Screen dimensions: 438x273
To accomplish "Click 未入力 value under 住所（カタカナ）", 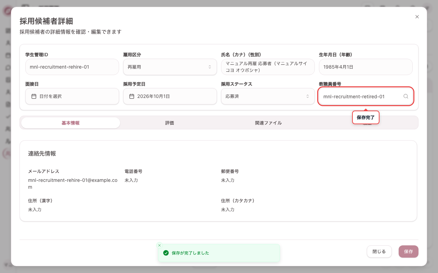I will (x=228, y=210).
